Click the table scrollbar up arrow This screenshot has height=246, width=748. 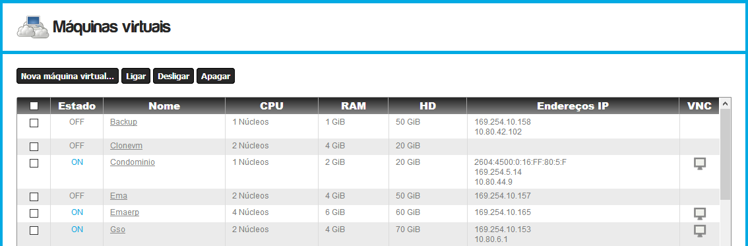(x=725, y=103)
